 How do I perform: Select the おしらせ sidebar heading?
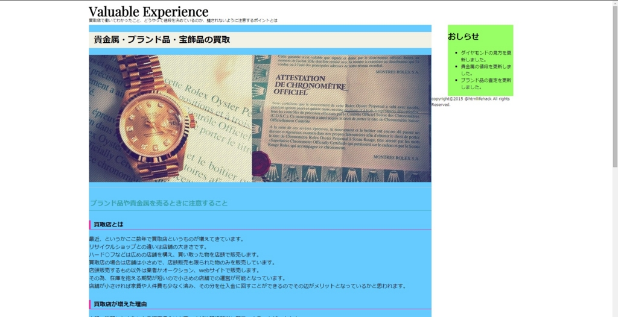[463, 37]
